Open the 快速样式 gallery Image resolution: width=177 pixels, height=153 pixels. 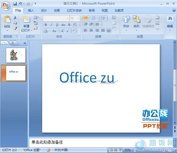click(x=148, y=23)
